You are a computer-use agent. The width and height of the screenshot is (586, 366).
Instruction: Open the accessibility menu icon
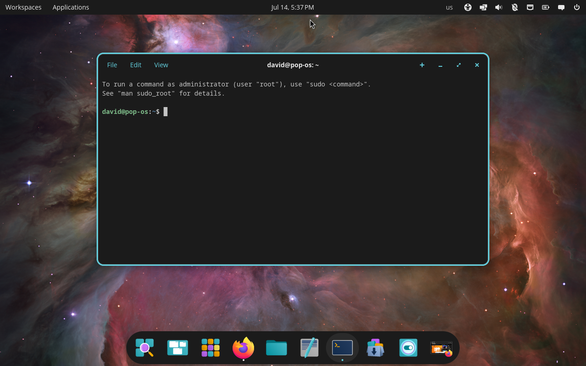(468, 7)
